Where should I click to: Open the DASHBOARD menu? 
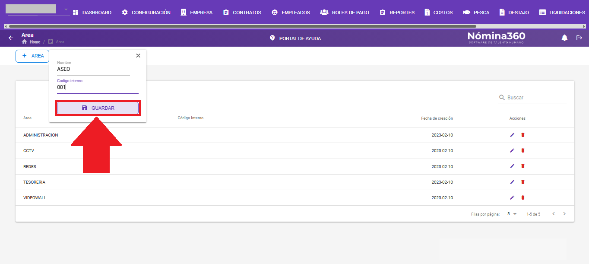[92, 13]
